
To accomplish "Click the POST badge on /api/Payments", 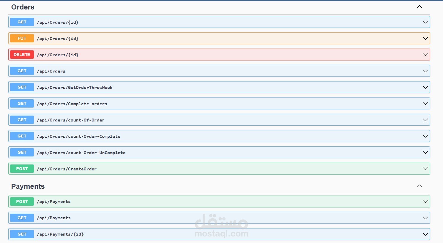I will 22,201.
